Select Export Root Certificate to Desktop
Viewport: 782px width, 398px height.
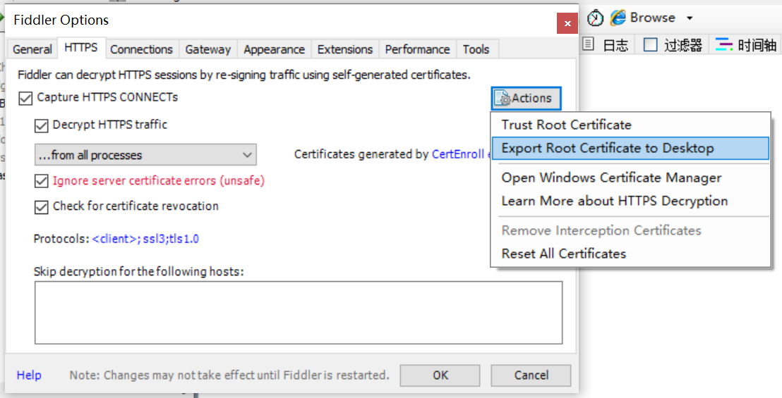pyautogui.click(x=607, y=148)
